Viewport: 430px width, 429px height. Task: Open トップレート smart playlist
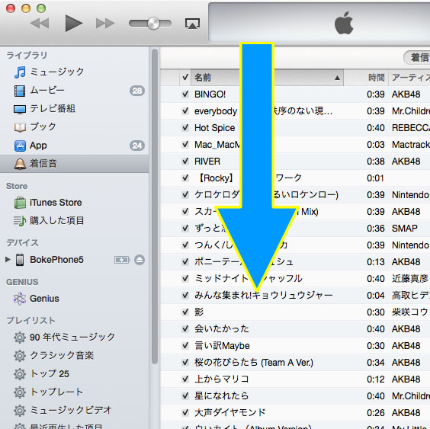[49, 392]
